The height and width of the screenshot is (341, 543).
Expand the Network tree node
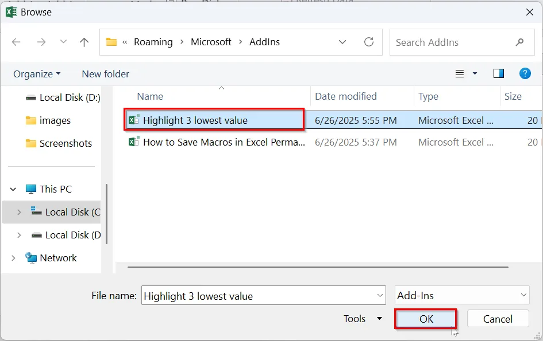tap(13, 258)
